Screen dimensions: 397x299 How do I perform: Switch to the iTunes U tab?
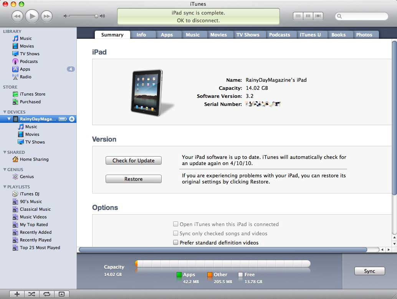[310, 35]
